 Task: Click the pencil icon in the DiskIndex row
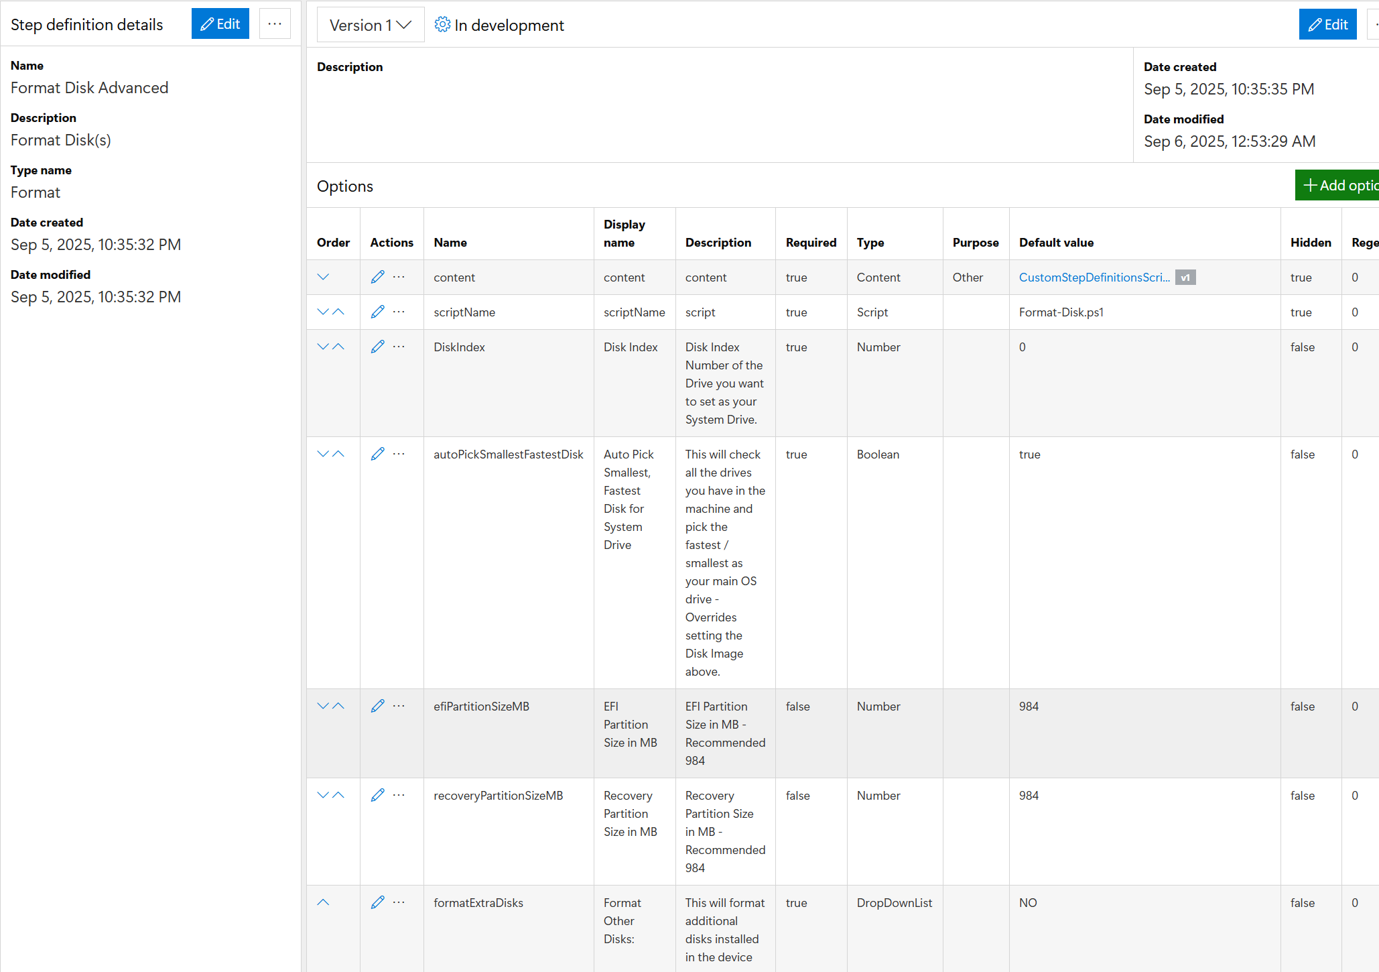coord(378,347)
